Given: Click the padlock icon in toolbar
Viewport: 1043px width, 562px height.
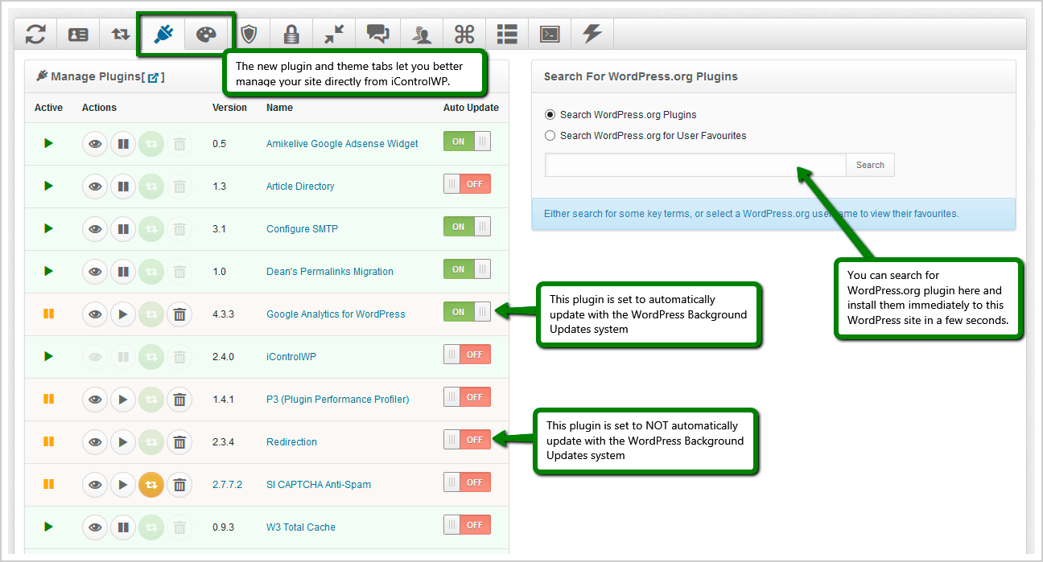Looking at the screenshot, I should coord(291,35).
